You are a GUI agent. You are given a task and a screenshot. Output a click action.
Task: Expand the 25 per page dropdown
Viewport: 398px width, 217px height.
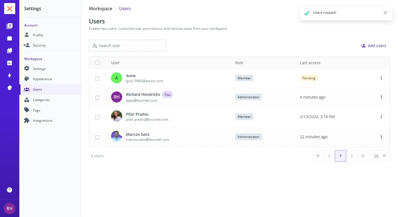380,156
